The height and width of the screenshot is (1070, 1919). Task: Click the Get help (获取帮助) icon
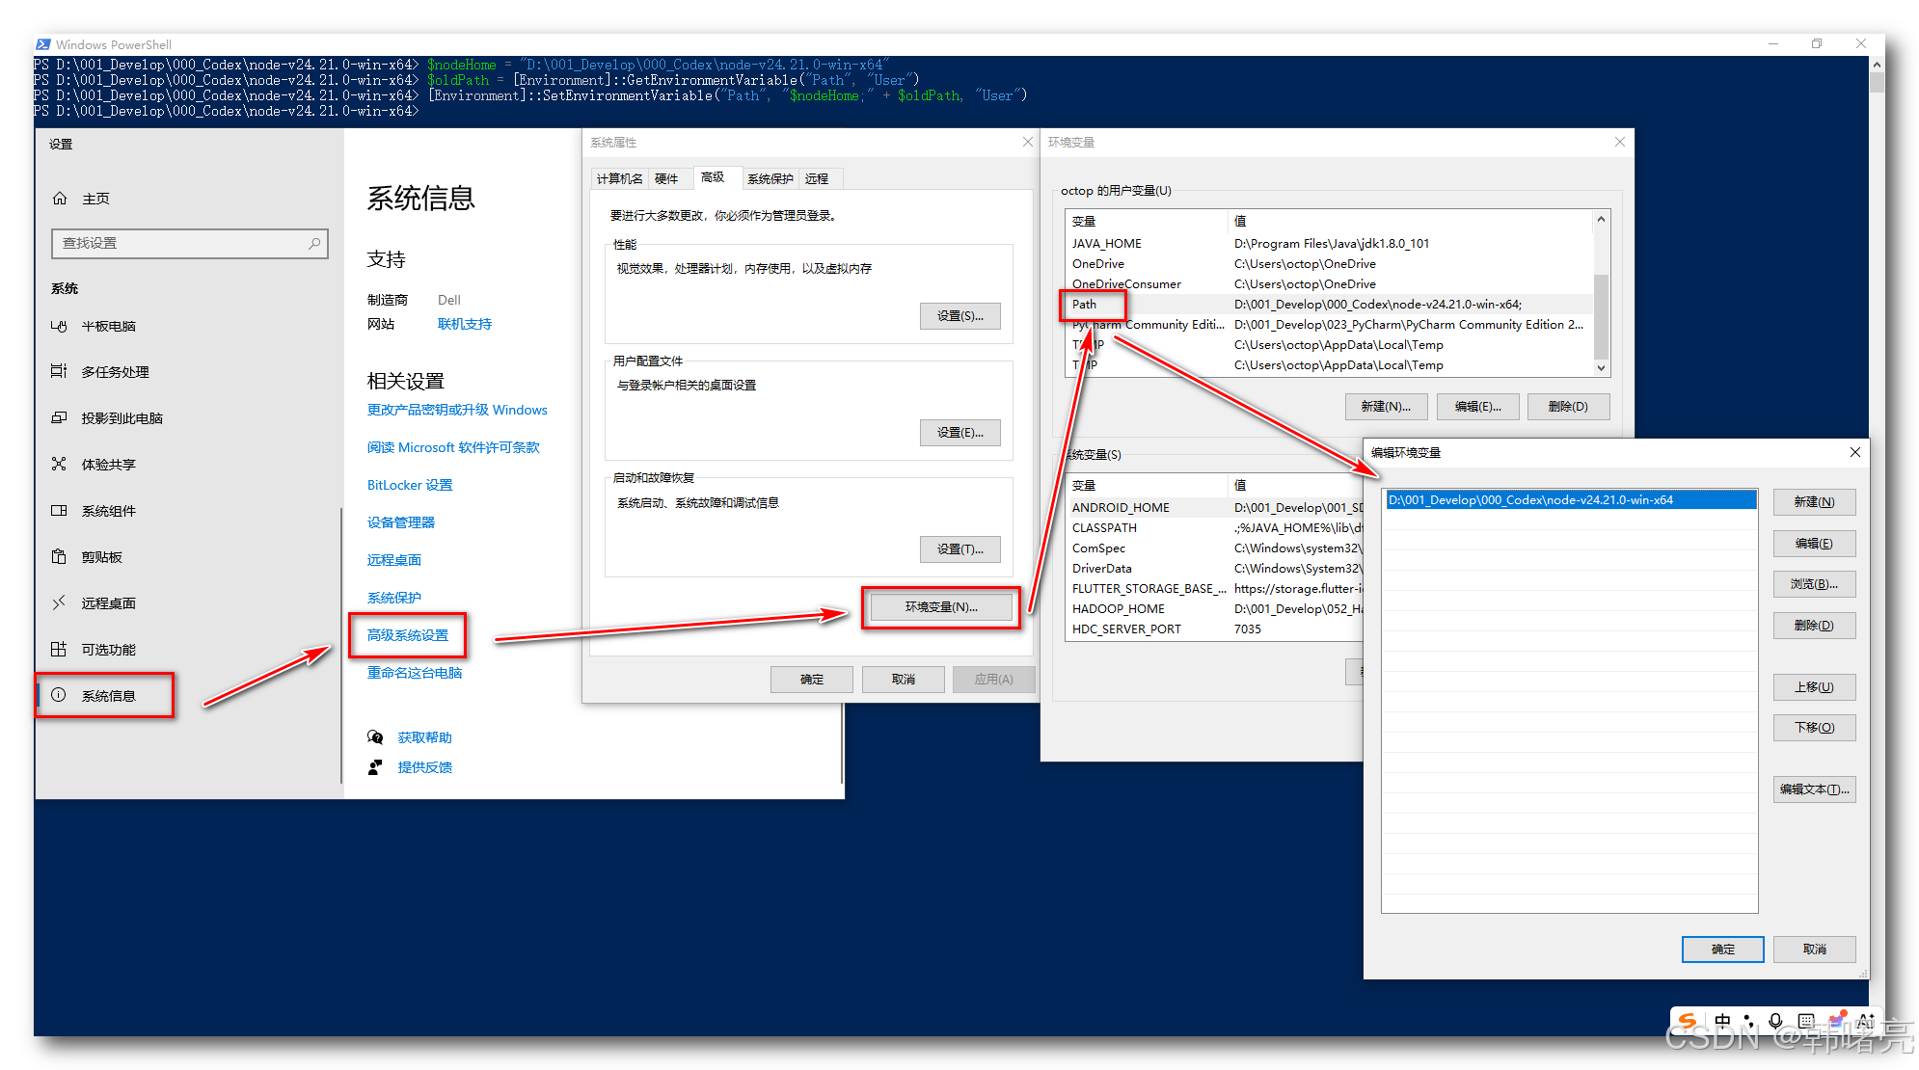375,737
